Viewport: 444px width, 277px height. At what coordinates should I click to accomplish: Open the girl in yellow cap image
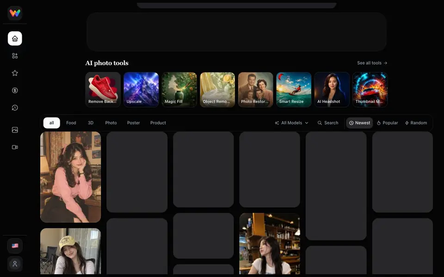click(70, 251)
